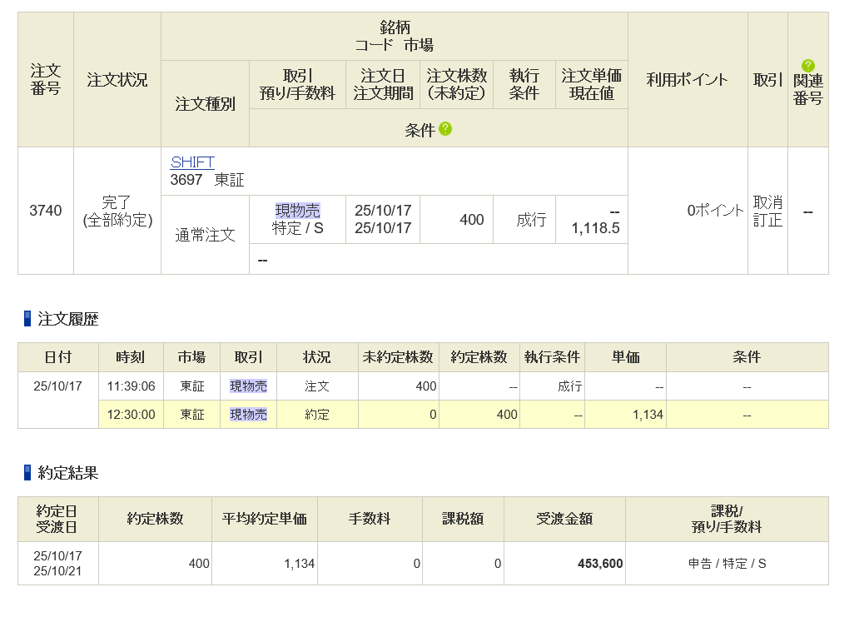Select the 12:30:00 time cell
The width and height of the screenshot is (854, 627).
(131, 415)
